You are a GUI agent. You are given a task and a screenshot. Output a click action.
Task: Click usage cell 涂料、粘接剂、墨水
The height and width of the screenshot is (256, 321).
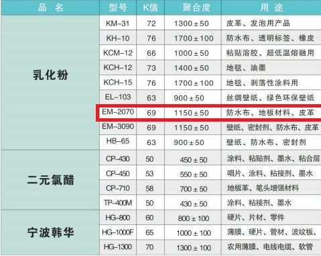(271, 203)
